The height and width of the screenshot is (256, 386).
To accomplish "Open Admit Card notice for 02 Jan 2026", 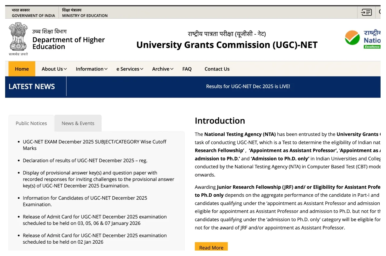I will pos(94,239).
